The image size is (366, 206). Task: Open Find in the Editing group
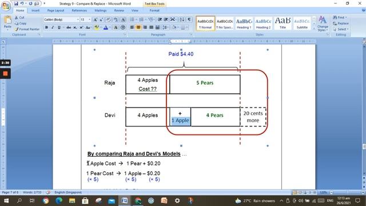pyautogui.click(x=340, y=18)
